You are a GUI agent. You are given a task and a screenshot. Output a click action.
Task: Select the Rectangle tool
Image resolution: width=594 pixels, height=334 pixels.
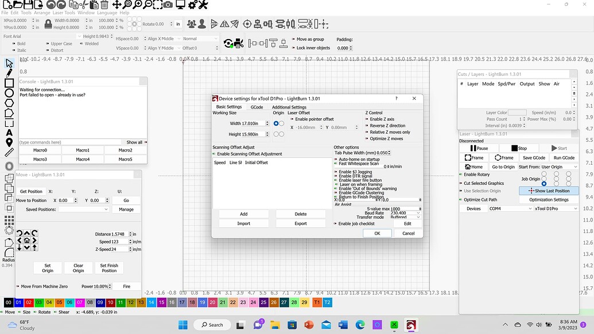9,83
